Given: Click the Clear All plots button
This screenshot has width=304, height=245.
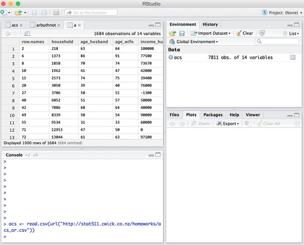Looking at the screenshot, I should [x=269, y=124].
